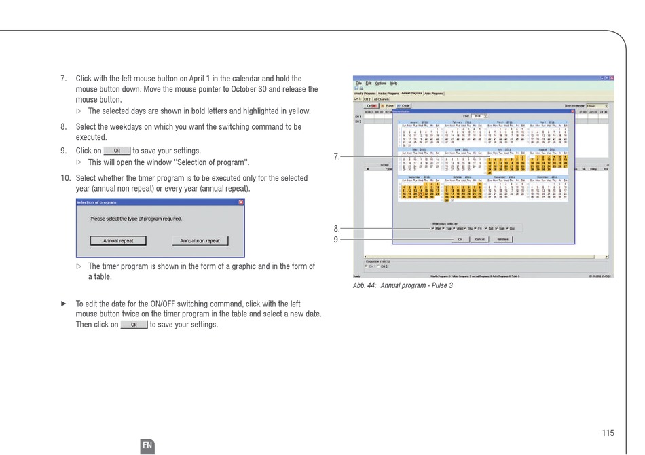Open the Help menu

[394, 83]
